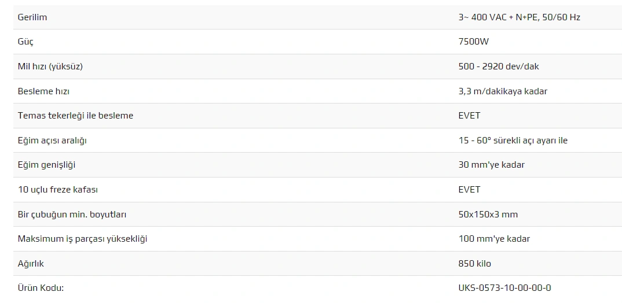Select the 3,3 m/dakikaya kadar value
The width and height of the screenshot is (622, 303).
502,91
